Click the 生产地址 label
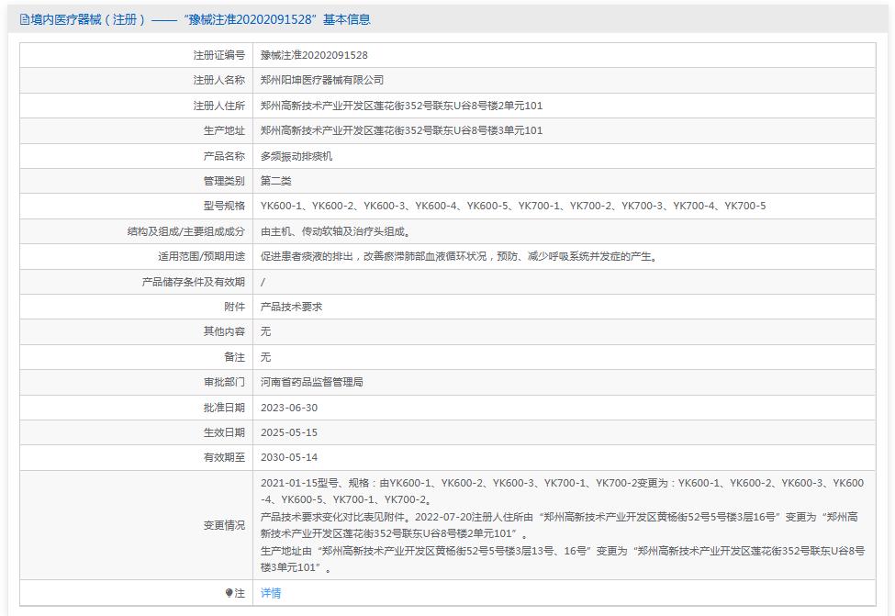This screenshot has width=895, height=616. tap(224, 130)
